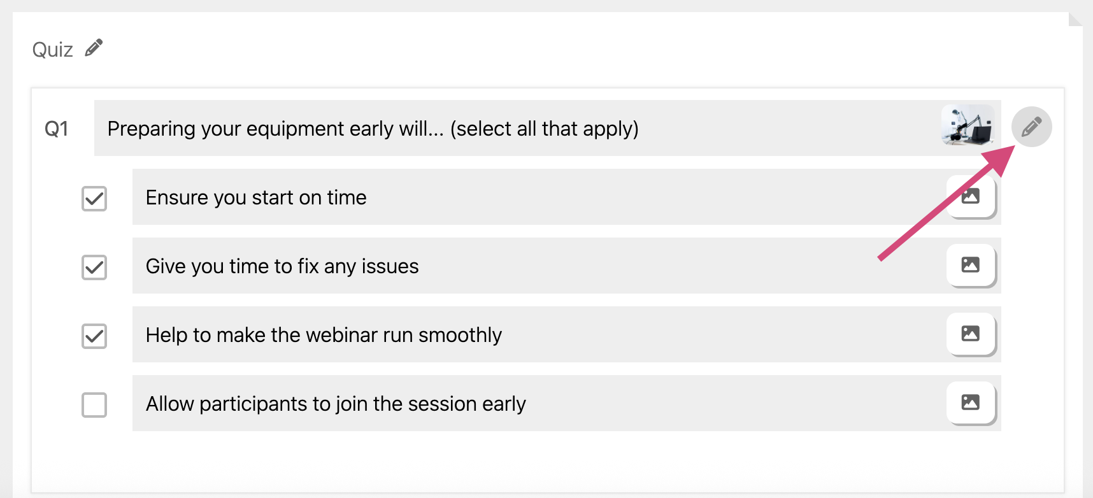The height and width of the screenshot is (498, 1093).
Task: Check the "Allow participants to join" checkbox
Action: pos(94,405)
